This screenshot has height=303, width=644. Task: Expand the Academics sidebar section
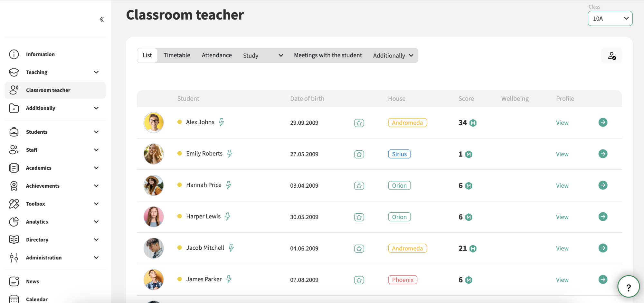(x=55, y=168)
